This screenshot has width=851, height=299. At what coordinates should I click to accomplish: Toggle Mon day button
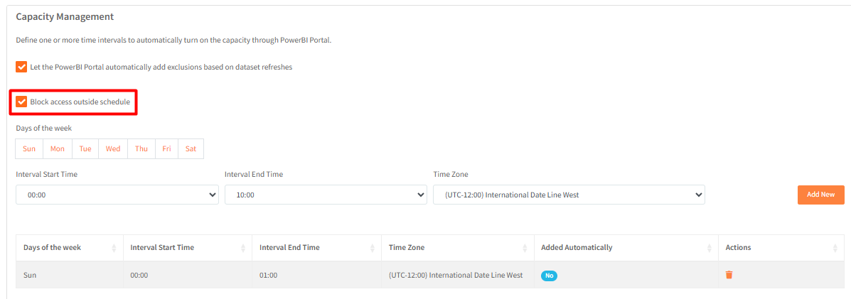(x=58, y=148)
